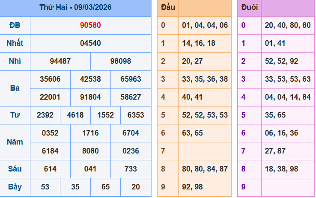This screenshot has width=316, height=198.
Task: Click third prize number 35606
Action: (50, 79)
